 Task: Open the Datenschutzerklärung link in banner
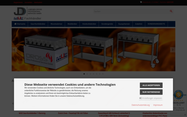coord(141,105)
